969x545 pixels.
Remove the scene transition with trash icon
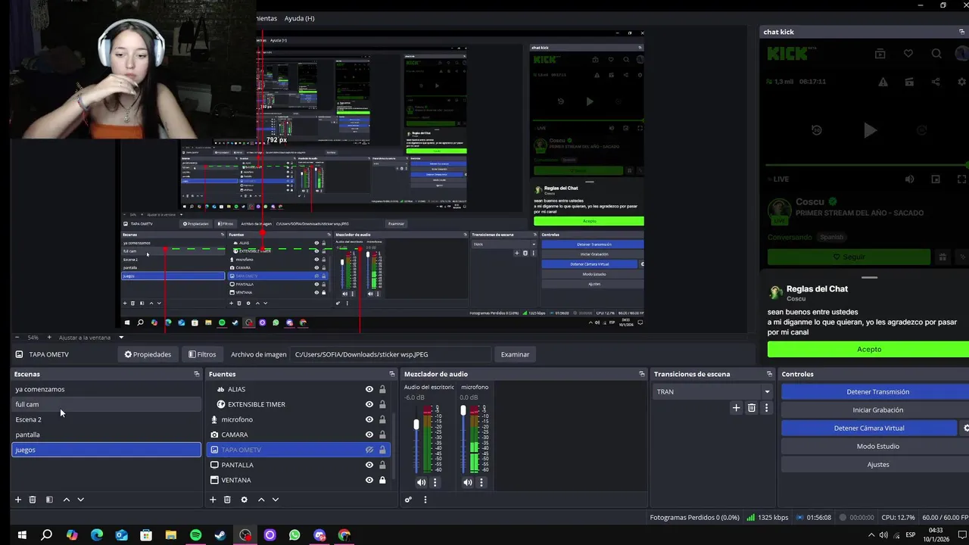[x=752, y=408]
